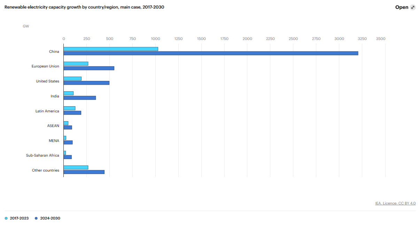Click the light blue 2017-2023 legend dot

6,218
